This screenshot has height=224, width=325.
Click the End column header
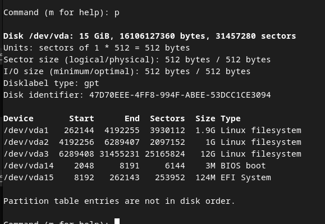(x=132, y=118)
